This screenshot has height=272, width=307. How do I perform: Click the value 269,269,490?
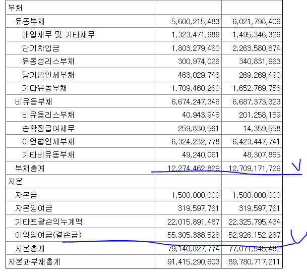[260, 75]
